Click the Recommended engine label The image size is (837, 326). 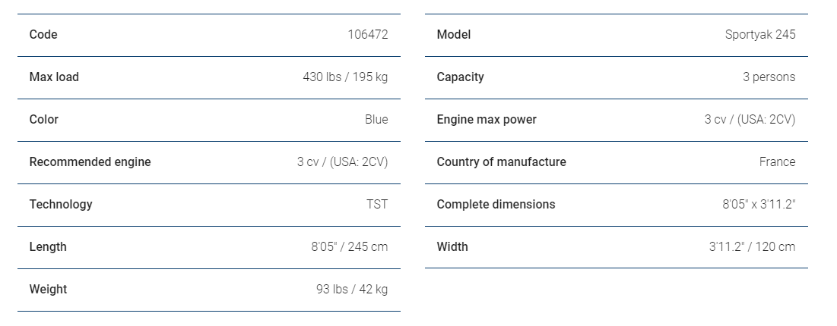pyautogui.click(x=90, y=162)
